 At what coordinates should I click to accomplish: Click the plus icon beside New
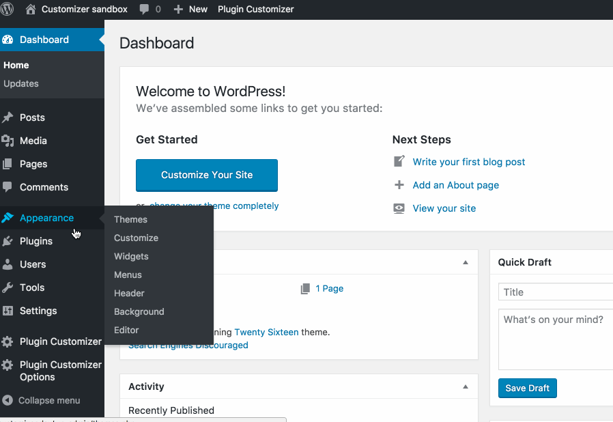pyautogui.click(x=178, y=10)
